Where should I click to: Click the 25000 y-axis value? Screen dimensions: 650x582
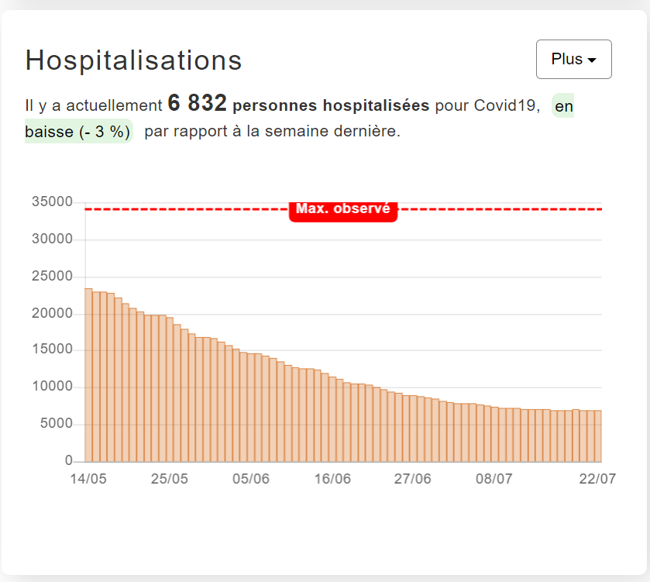[53, 277]
